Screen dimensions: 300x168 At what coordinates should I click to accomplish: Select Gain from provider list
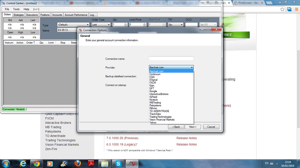[171, 85]
